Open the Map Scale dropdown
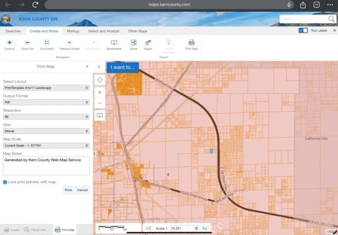Screen dimensions: 338x235 [x=46, y=145]
